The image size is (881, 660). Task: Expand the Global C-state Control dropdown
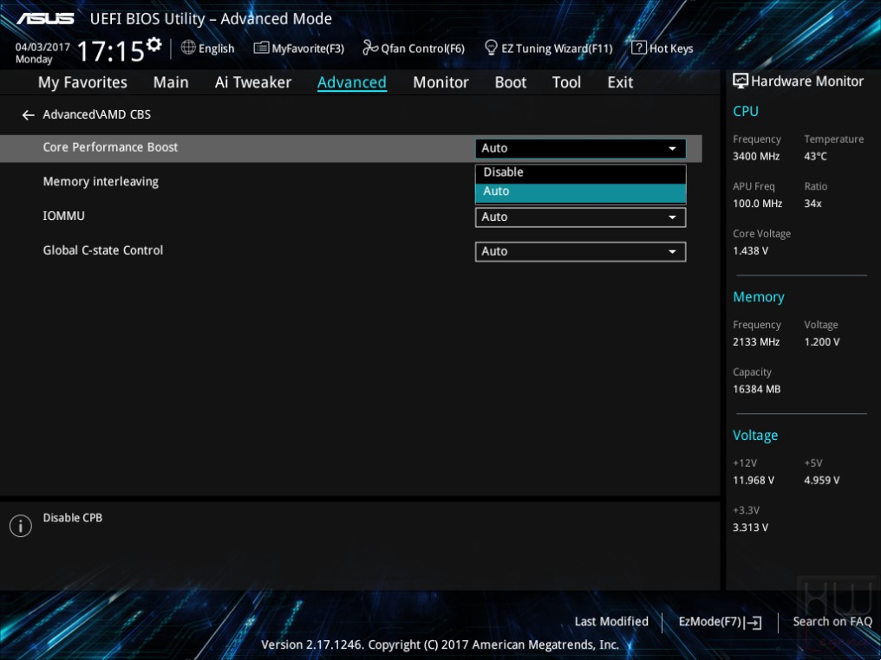pyautogui.click(x=580, y=251)
